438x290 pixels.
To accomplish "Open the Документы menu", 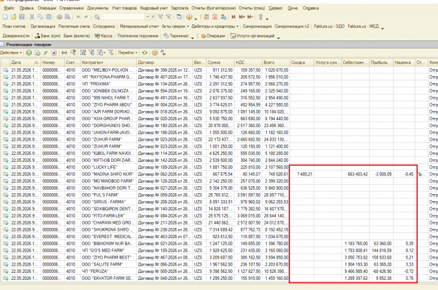I will pyautogui.click(x=98, y=8).
